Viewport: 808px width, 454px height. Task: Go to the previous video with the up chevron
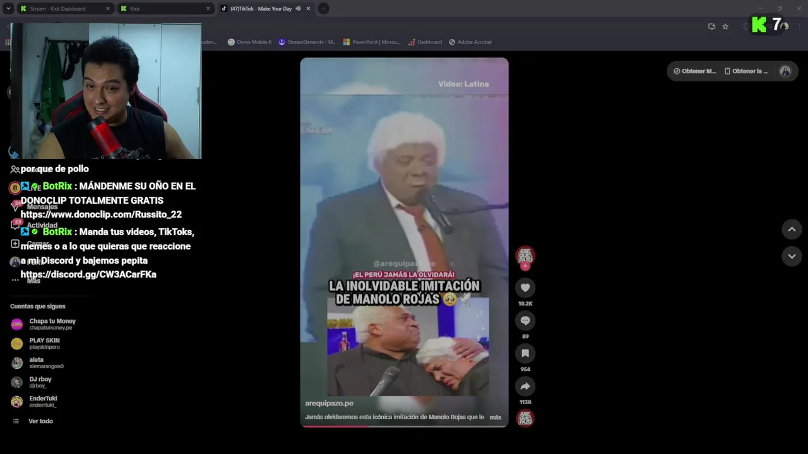point(792,230)
